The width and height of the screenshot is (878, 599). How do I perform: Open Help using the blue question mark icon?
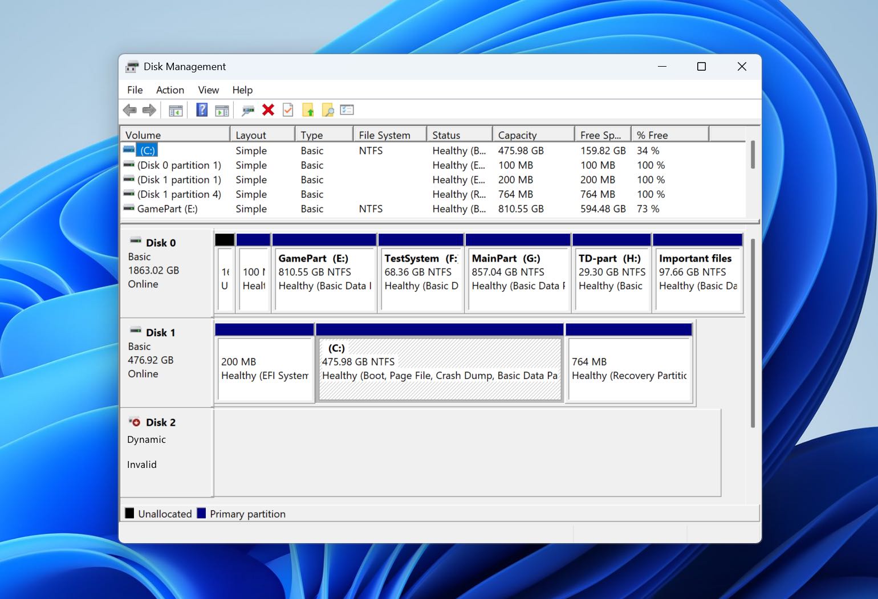(x=201, y=109)
